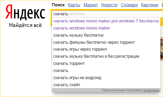The width and height of the screenshot is (163, 97).
Task: Select скачать музыку бесплатно и без регистрации
Action: [x=106, y=56]
